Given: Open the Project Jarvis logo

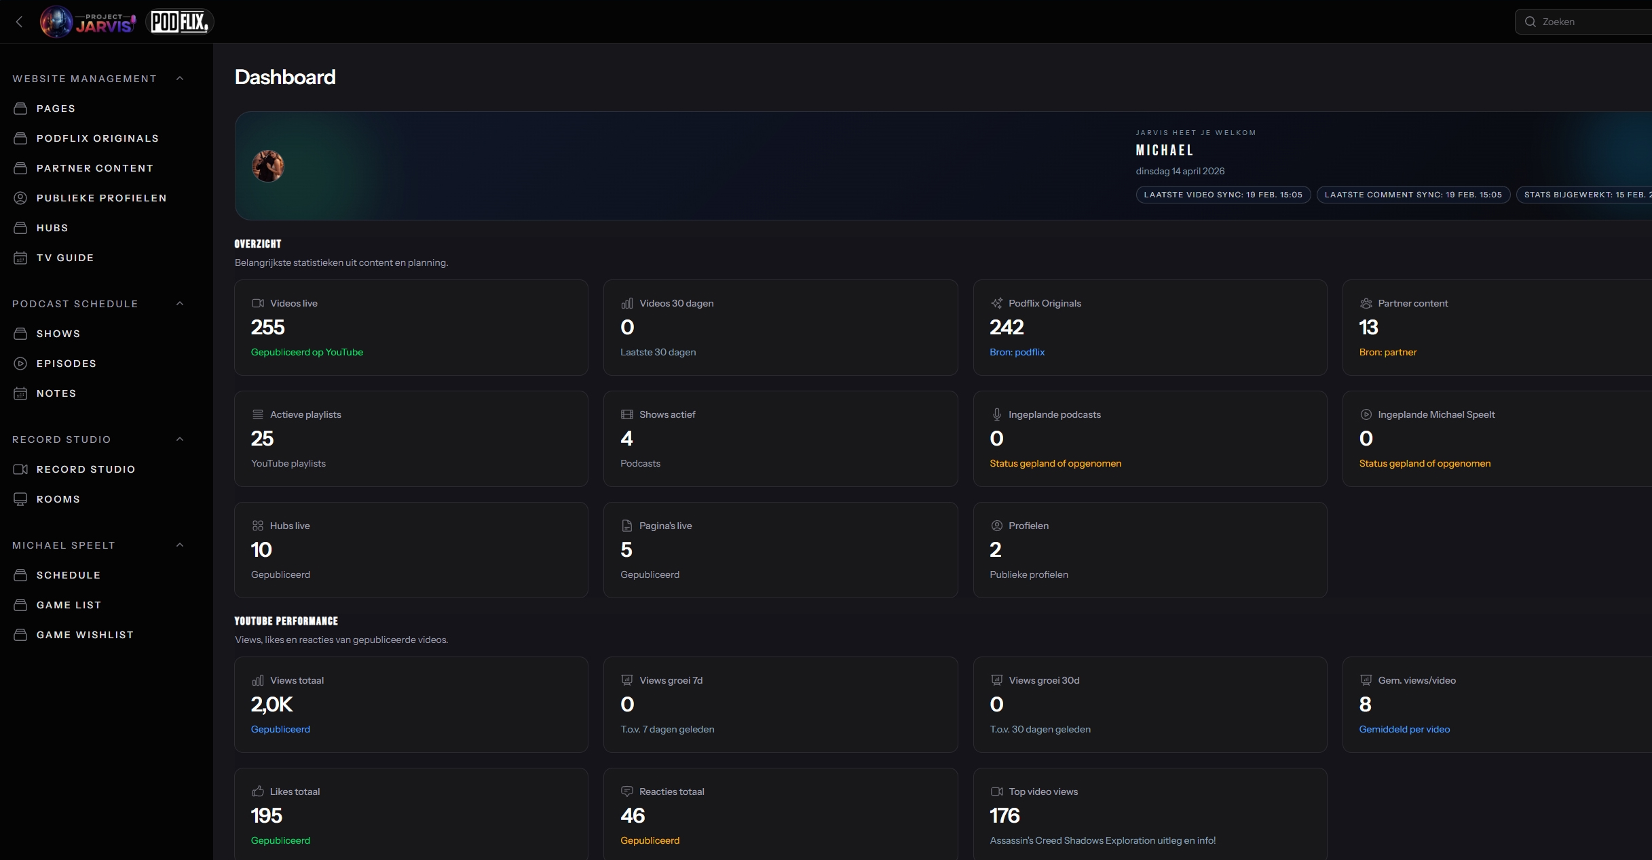Looking at the screenshot, I should coord(88,22).
